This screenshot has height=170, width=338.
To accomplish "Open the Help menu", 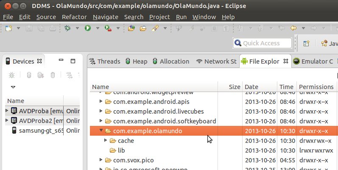I will pyautogui.click(x=228, y=17).
